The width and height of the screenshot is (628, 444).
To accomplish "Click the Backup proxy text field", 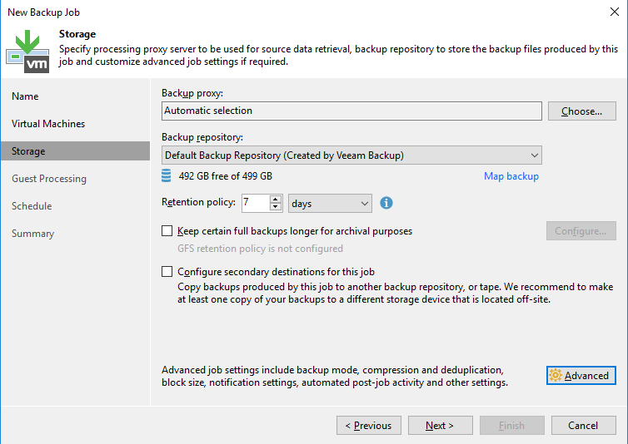I will [x=351, y=111].
